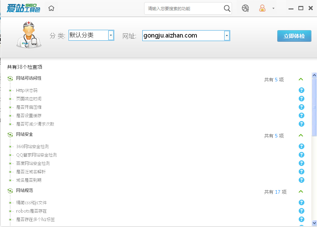
Task: Collapse the 网站安全 section chevron
Action: [301, 135]
